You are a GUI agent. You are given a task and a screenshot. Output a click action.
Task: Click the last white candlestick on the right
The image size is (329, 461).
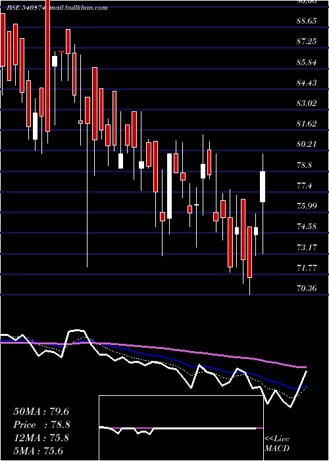tap(263, 186)
